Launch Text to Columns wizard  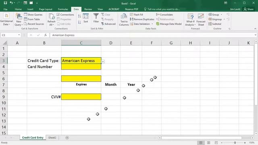pos(124,19)
